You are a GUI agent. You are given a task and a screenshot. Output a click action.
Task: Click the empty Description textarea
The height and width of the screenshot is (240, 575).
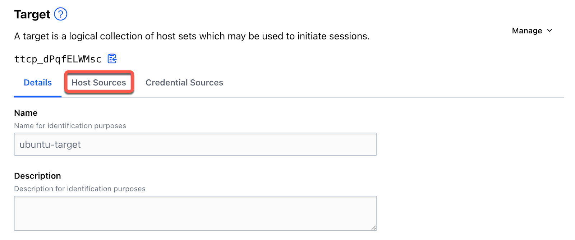pyautogui.click(x=195, y=213)
